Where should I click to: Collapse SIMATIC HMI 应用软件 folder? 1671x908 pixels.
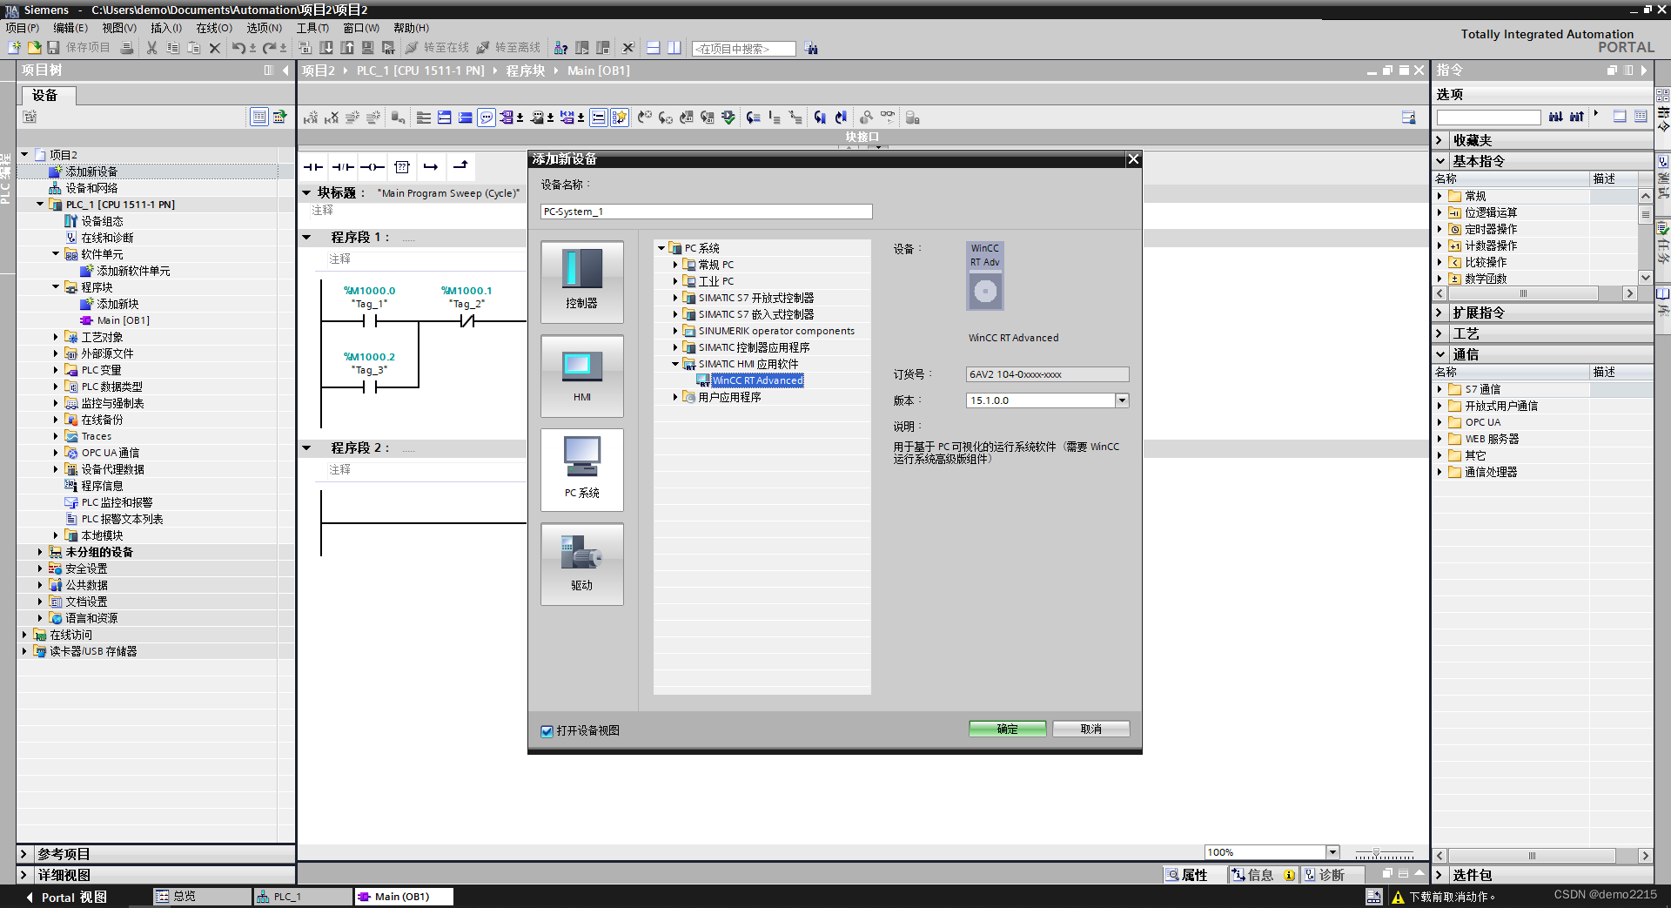675,364
